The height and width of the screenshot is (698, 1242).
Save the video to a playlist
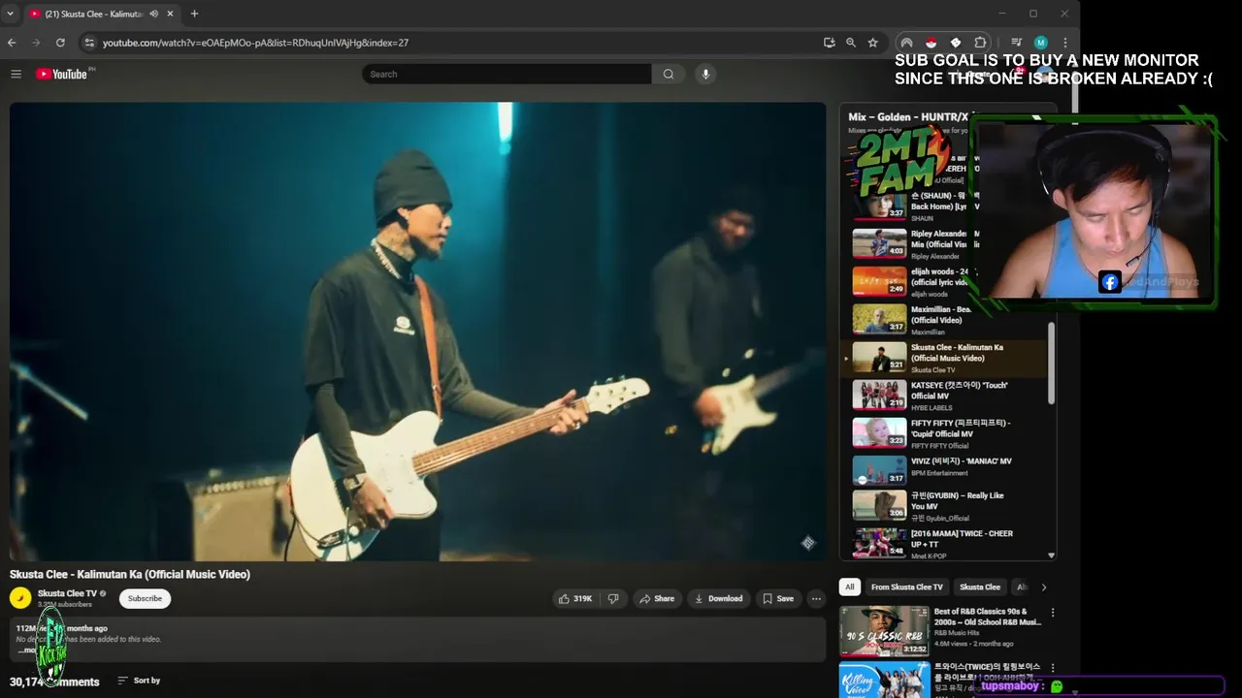(778, 599)
